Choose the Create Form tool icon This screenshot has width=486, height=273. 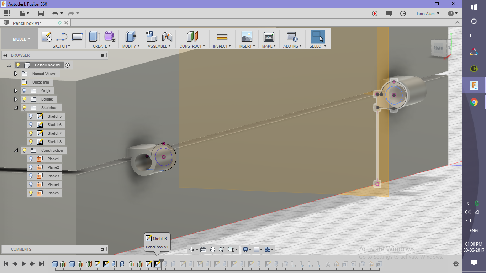tap(110, 36)
